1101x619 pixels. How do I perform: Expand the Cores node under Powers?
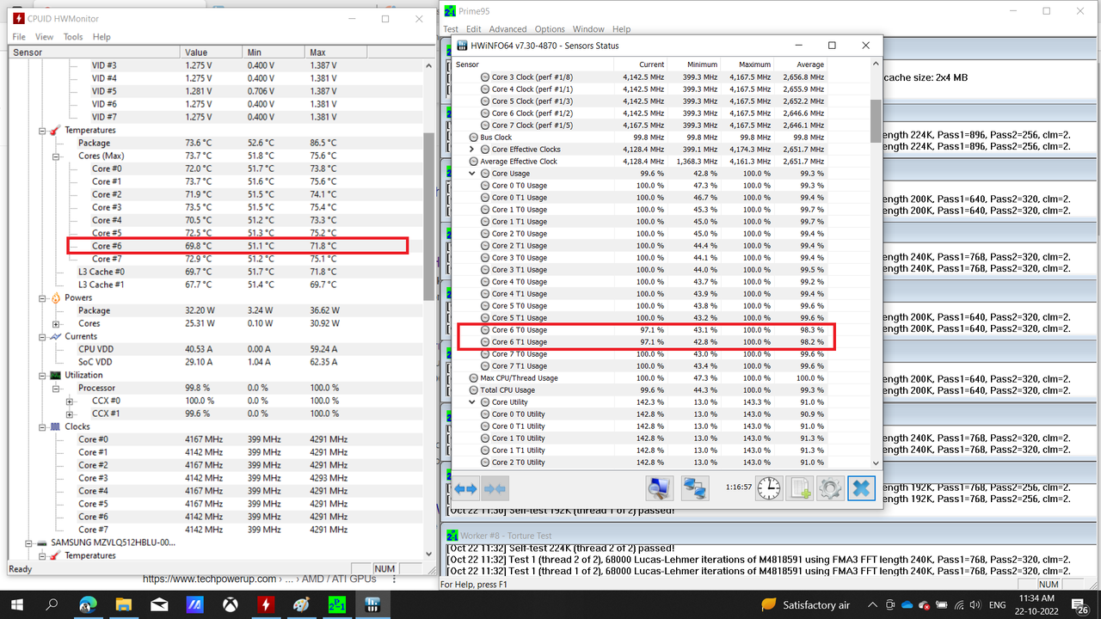pyautogui.click(x=56, y=324)
